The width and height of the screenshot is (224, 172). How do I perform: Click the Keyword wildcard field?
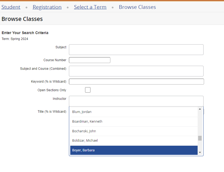click(x=136, y=82)
